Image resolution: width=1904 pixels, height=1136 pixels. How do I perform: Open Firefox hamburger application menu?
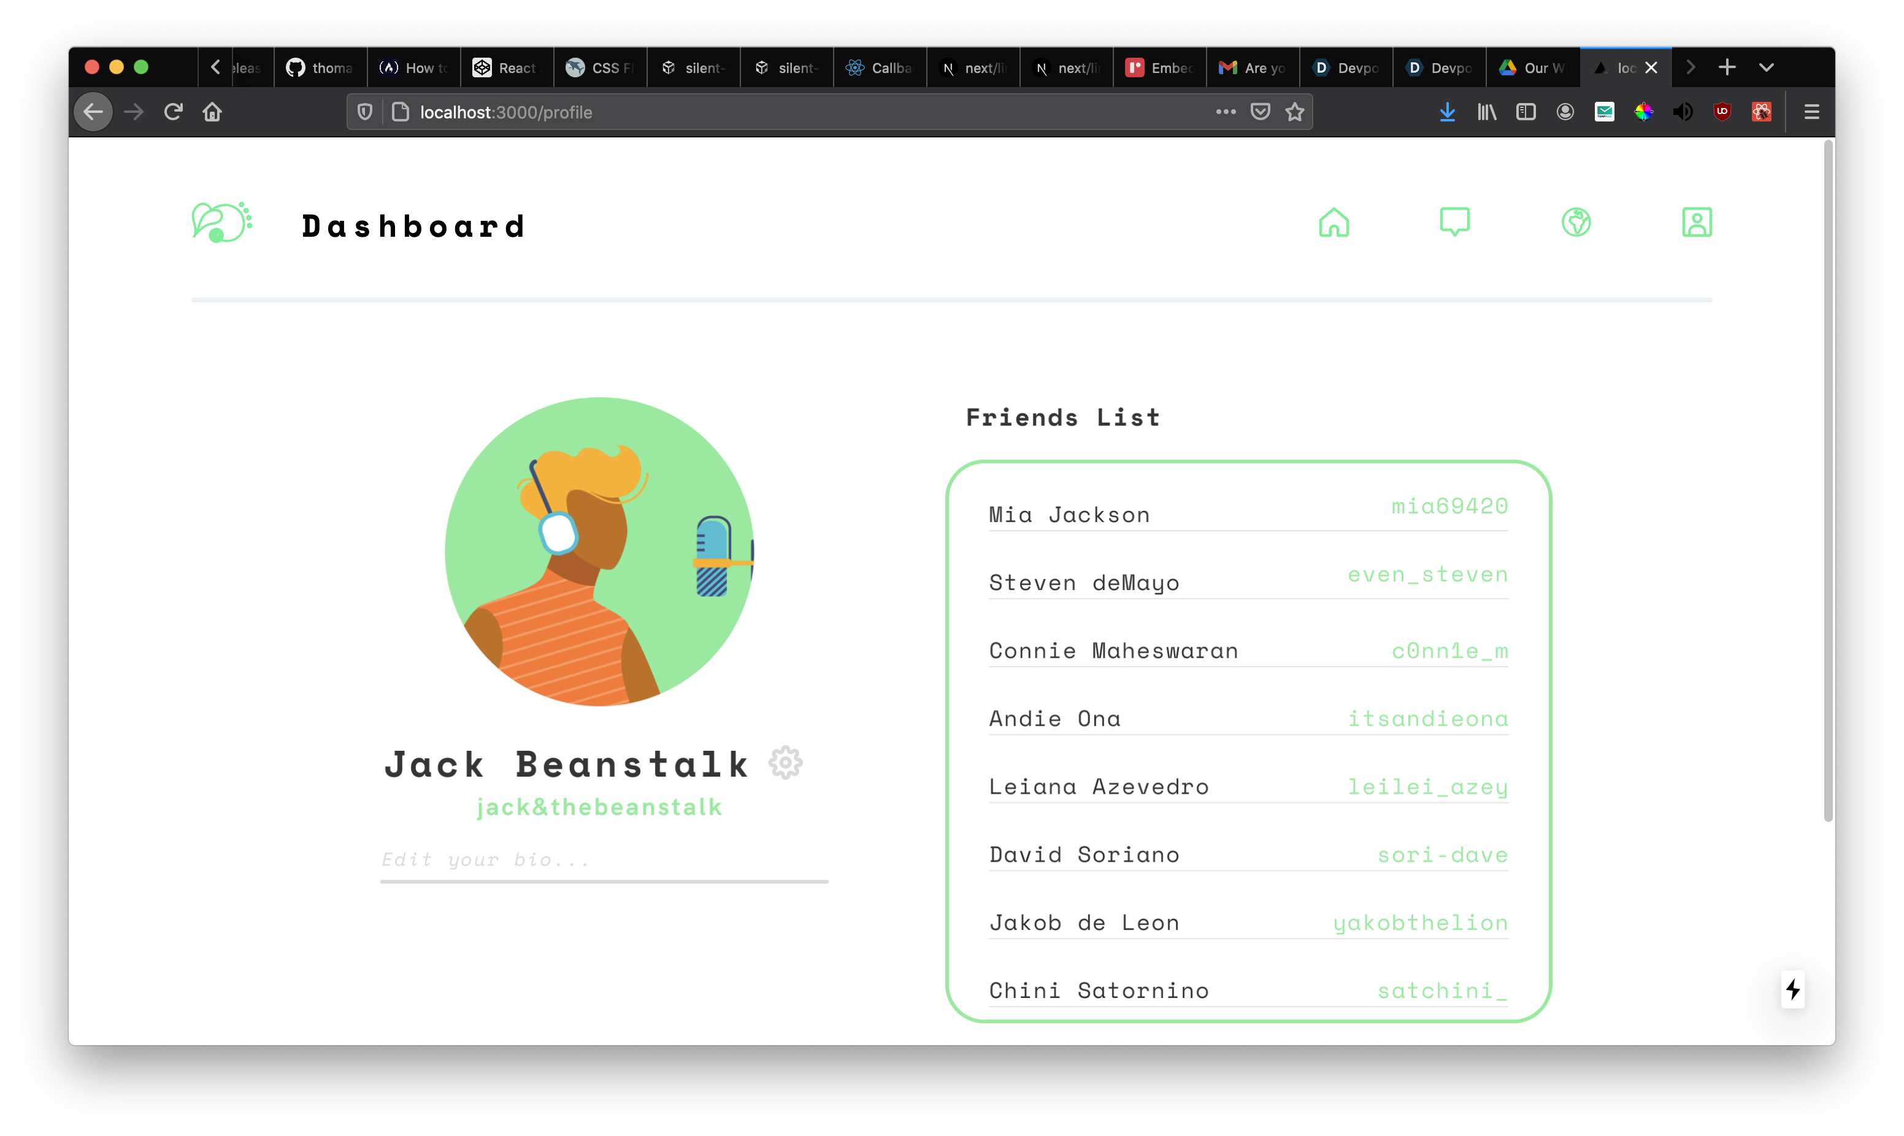coord(1811,112)
